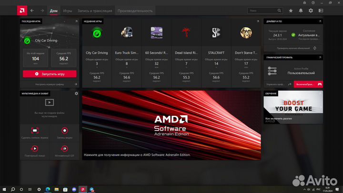
Task: Click the driver version 24.3.1 text
Action: (x=277, y=35)
